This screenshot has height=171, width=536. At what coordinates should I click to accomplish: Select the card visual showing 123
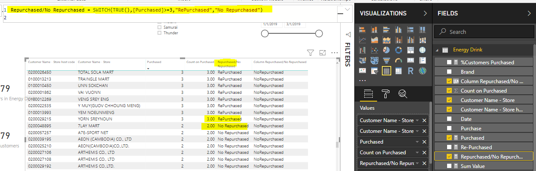410,60
